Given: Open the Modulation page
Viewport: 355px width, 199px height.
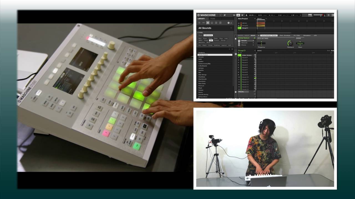Looking at the screenshot, I should tap(307, 35).
